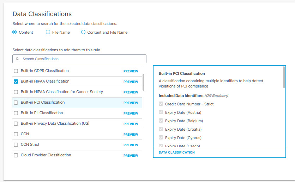
Task: Preview Built-in GDPR Classification
Action: (x=131, y=71)
